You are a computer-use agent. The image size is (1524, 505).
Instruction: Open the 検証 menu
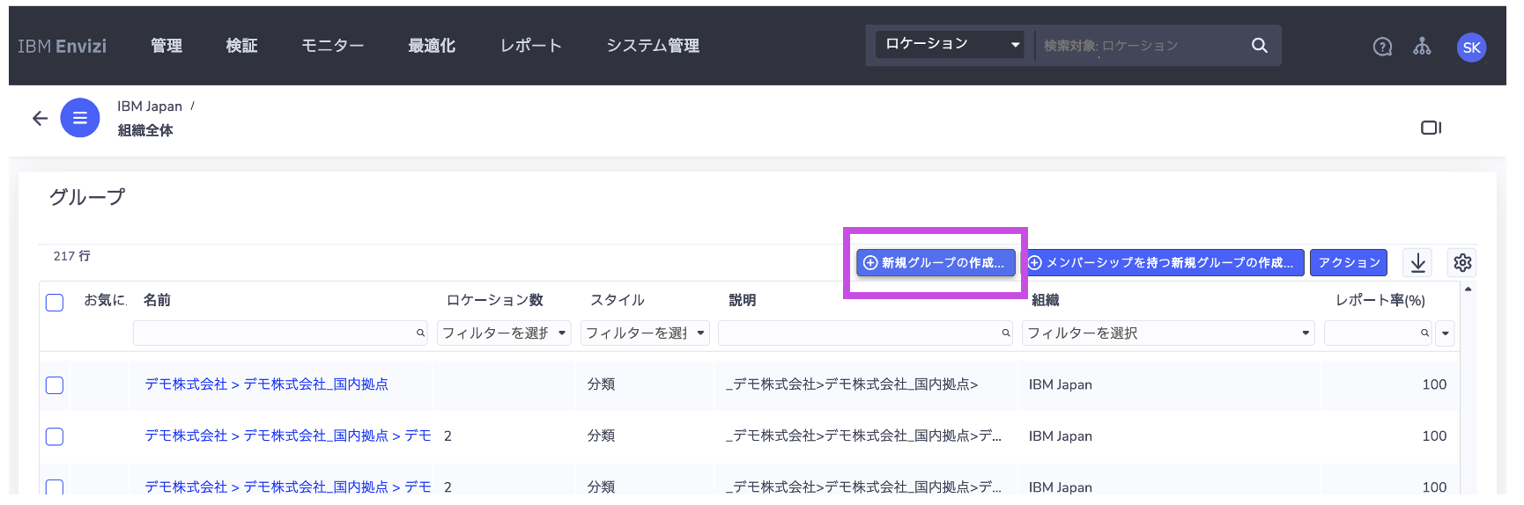pyautogui.click(x=241, y=46)
